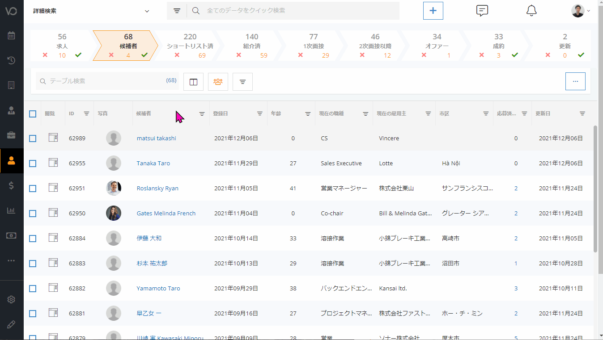Click the orange group people icon
Viewport: 603px width, 340px height.
218,82
